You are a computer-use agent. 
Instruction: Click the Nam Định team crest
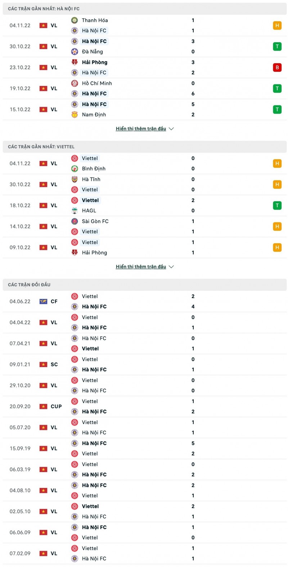click(75, 115)
